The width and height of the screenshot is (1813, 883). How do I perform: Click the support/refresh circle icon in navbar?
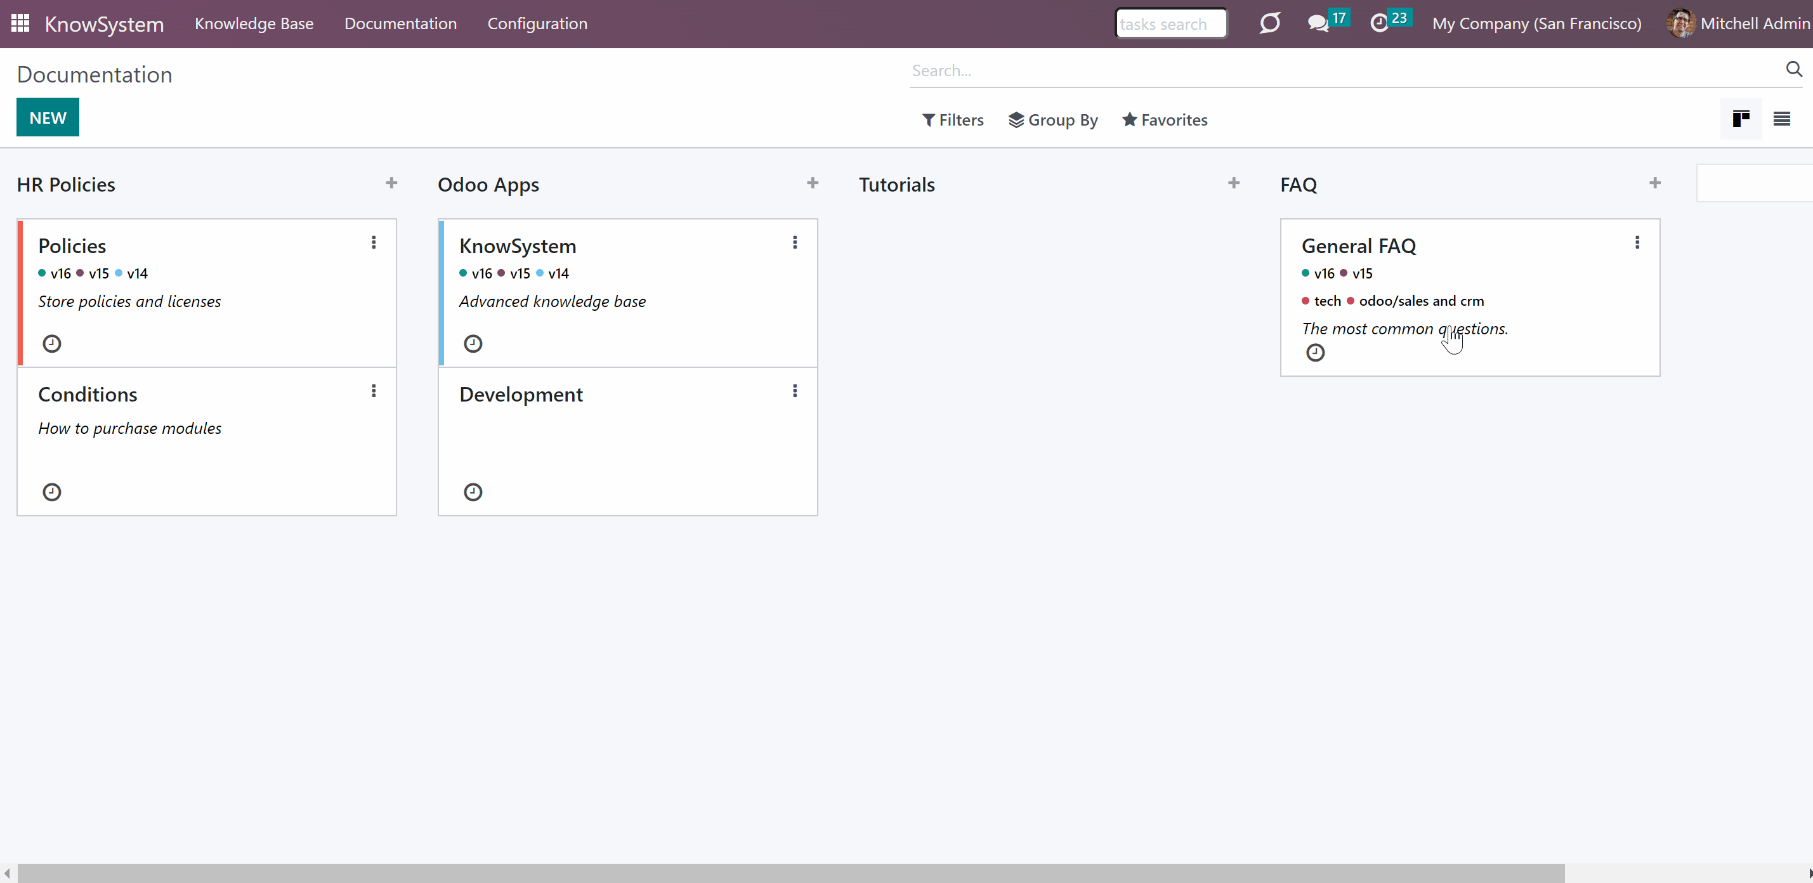[1269, 23]
